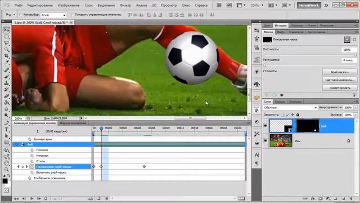Open document status arrow menu

tap(81, 118)
